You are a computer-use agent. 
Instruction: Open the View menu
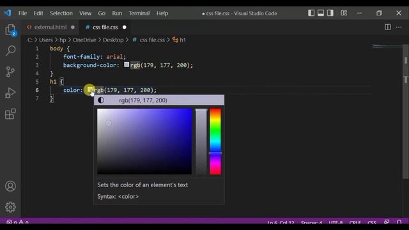click(x=85, y=13)
